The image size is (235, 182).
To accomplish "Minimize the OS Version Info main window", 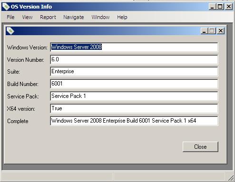I will coord(212,7).
